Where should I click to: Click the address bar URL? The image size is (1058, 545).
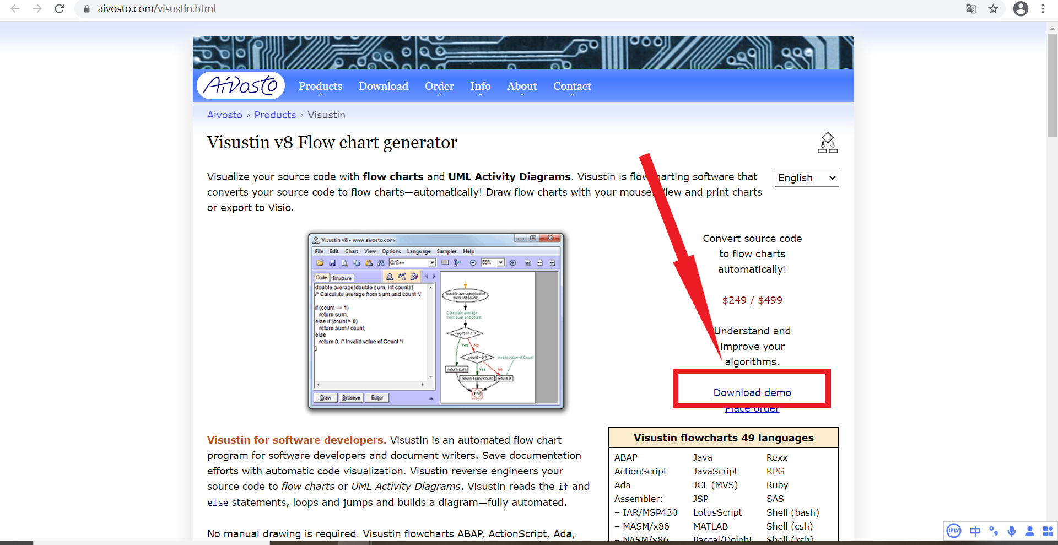pos(156,9)
